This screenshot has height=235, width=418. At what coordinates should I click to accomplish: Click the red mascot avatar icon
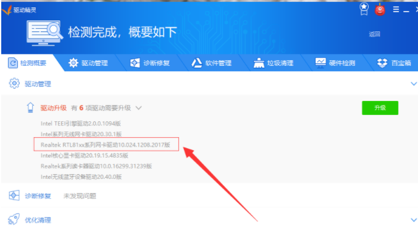(x=380, y=10)
